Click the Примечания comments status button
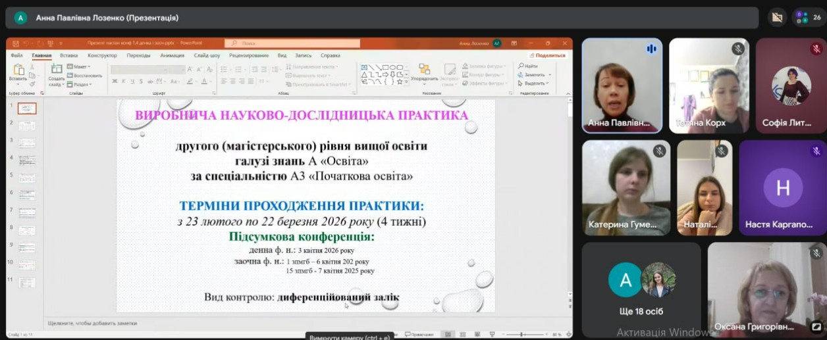Image resolution: width=827 pixels, height=340 pixels. [x=419, y=334]
